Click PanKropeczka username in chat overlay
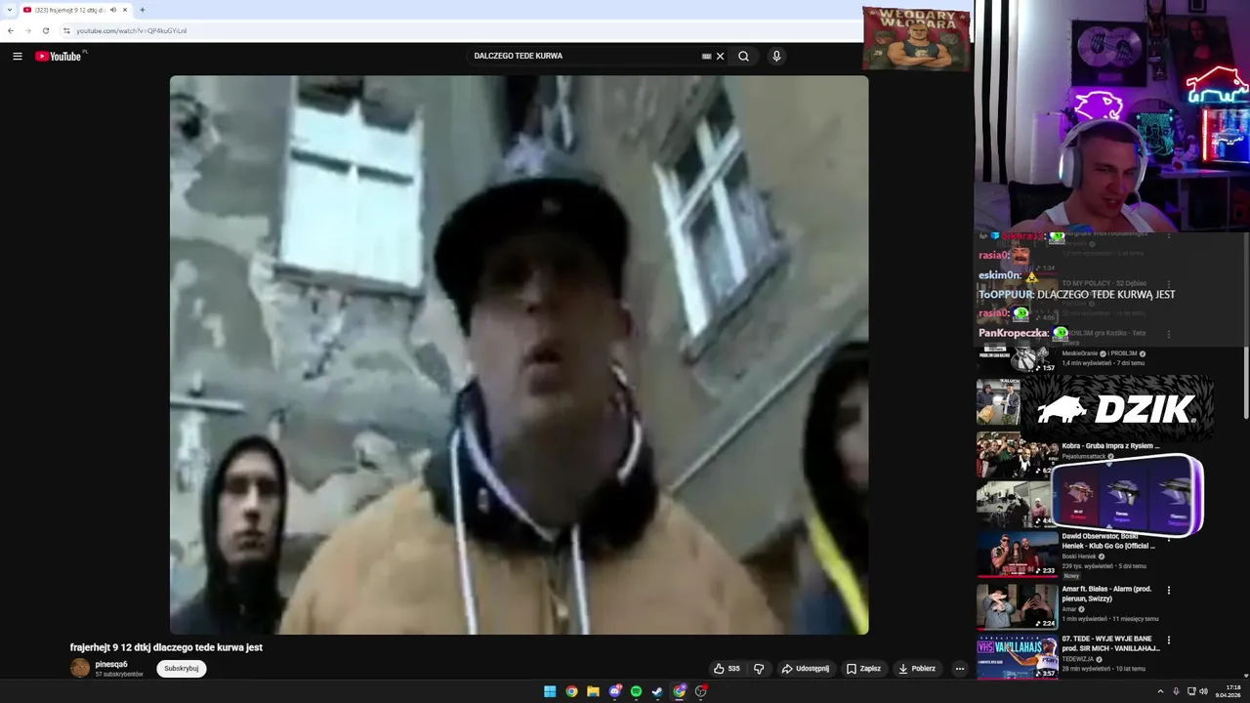The height and width of the screenshot is (703, 1250). tap(1014, 333)
